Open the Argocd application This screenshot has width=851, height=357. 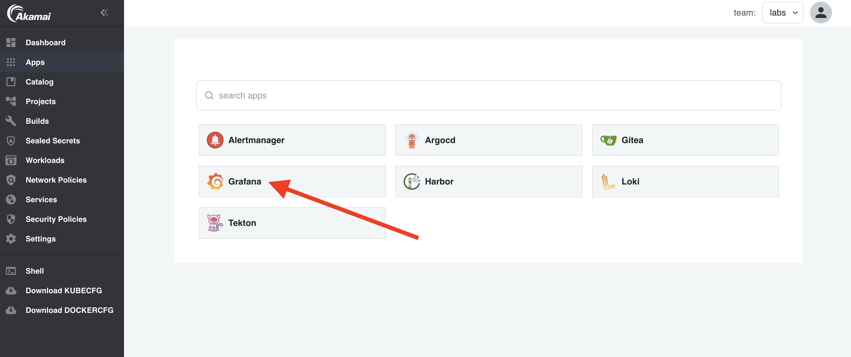coord(488,140)
